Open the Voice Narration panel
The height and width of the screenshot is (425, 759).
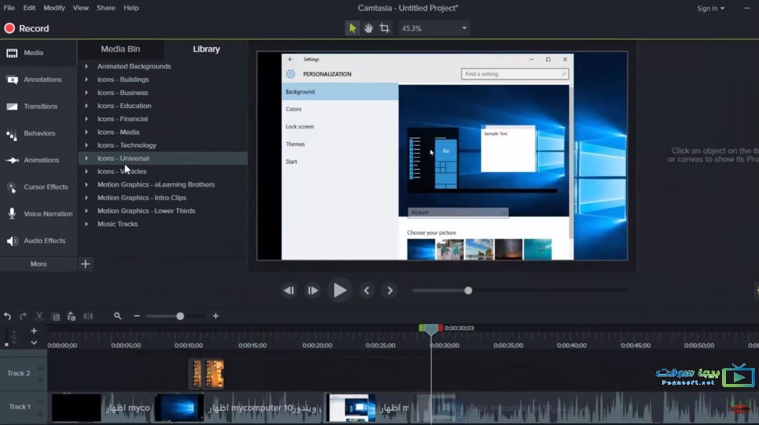pyautogui.click(x=39, y=214)
